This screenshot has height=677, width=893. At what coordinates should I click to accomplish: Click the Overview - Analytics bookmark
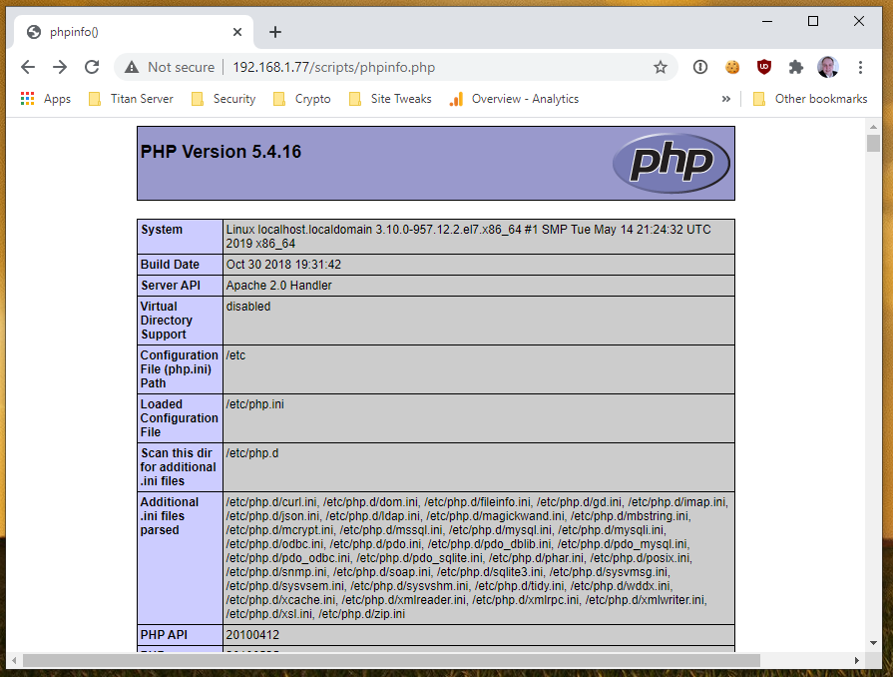click(x=514, y=99)
